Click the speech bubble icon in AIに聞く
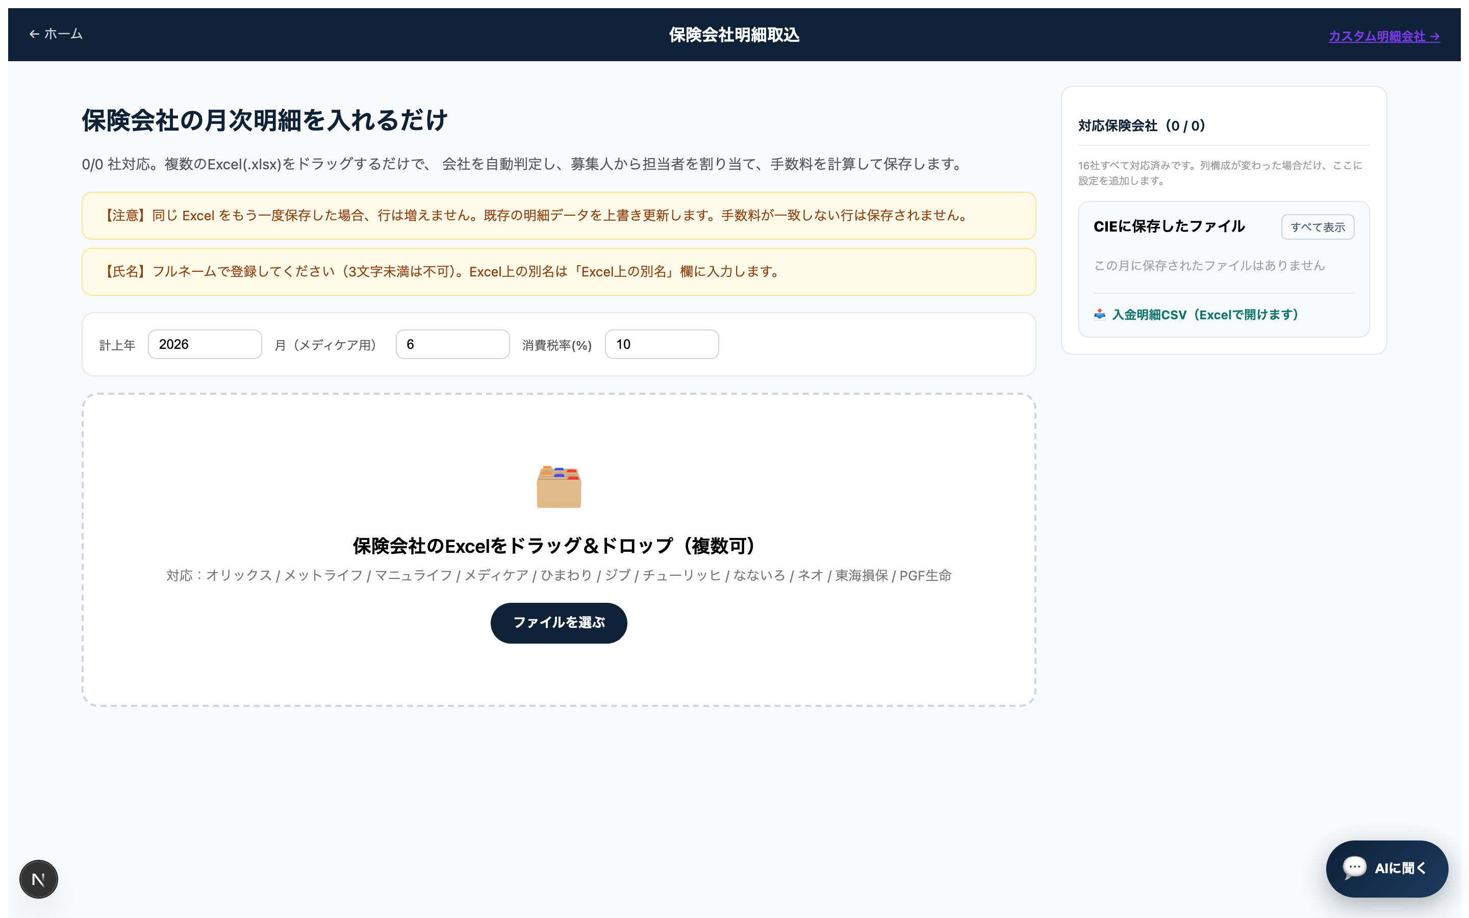 pyautogui.click(x=1354, y=867)
